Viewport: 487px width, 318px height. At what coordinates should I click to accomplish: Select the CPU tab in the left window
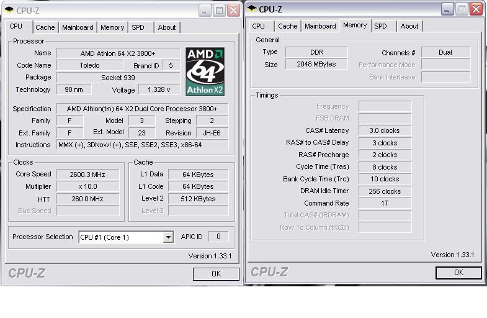tap(16, 27)
